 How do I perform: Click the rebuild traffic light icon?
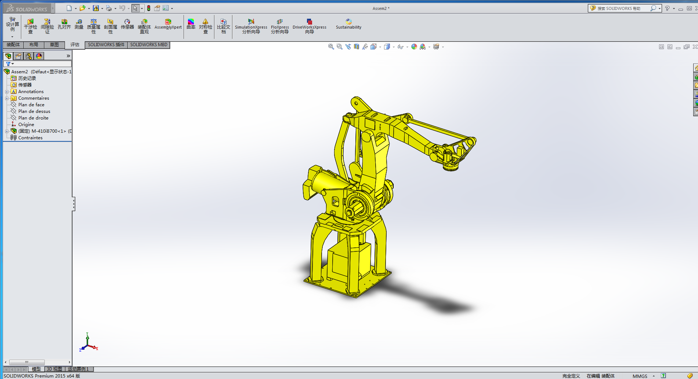tap(149, 8)
